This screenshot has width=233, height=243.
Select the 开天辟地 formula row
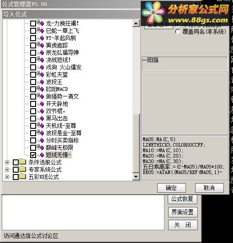pos(57,104)
